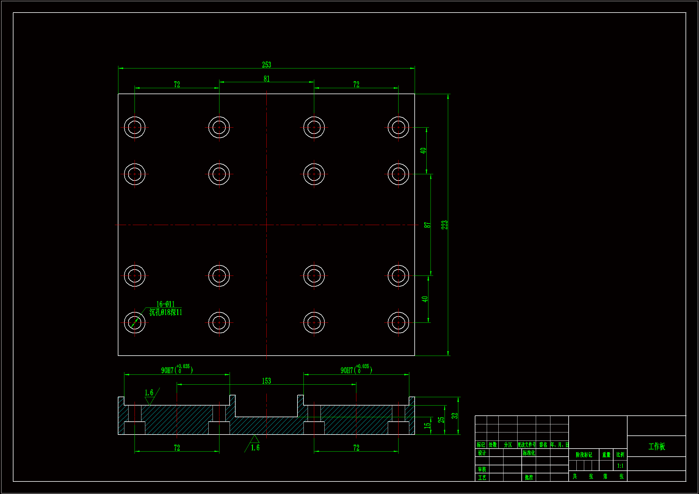Select the 87 vertical dimension text
Image resolution: width=699 pixels, height=494 pixels.
427,225
